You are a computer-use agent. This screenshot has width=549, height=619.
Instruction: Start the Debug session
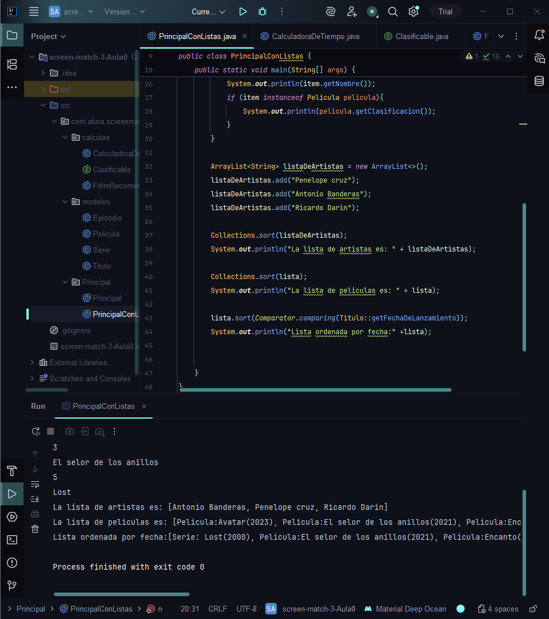click(262, 11)
